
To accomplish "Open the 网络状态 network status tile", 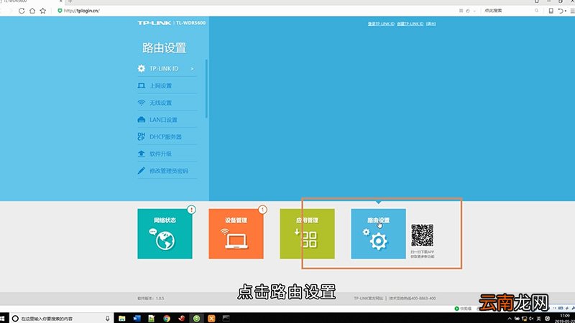I will click(x=165, y=234).
